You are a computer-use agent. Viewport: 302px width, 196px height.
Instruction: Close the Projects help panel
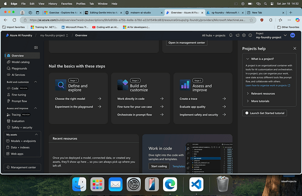pyautogui.click(x=295, y=49)
